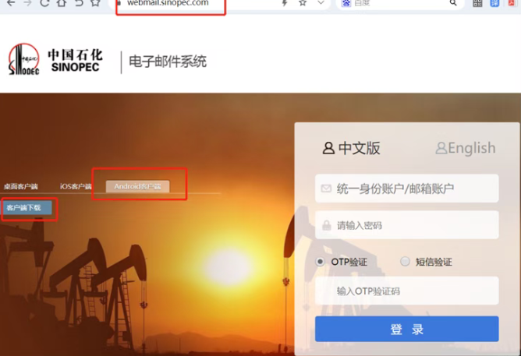Screen dimensions: 521x356
Task: Switch login language to English
Action: (466, 148)
